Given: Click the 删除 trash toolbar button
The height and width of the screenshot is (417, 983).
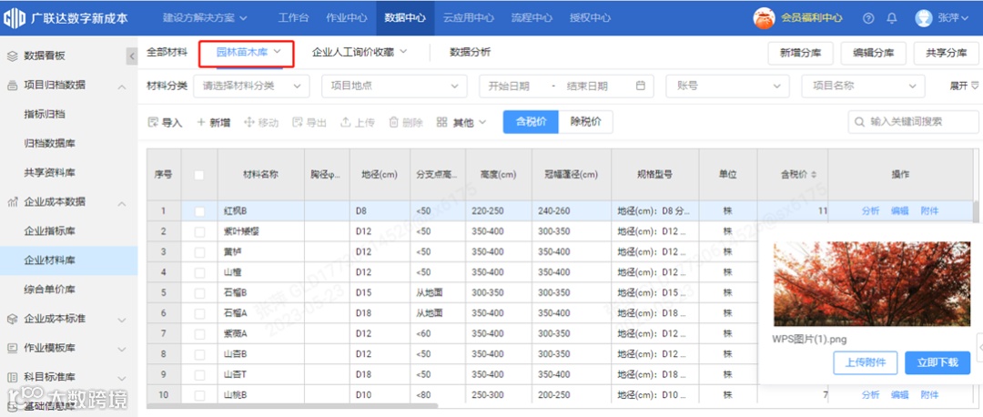Looking at the screenshot, I should 406,122.
